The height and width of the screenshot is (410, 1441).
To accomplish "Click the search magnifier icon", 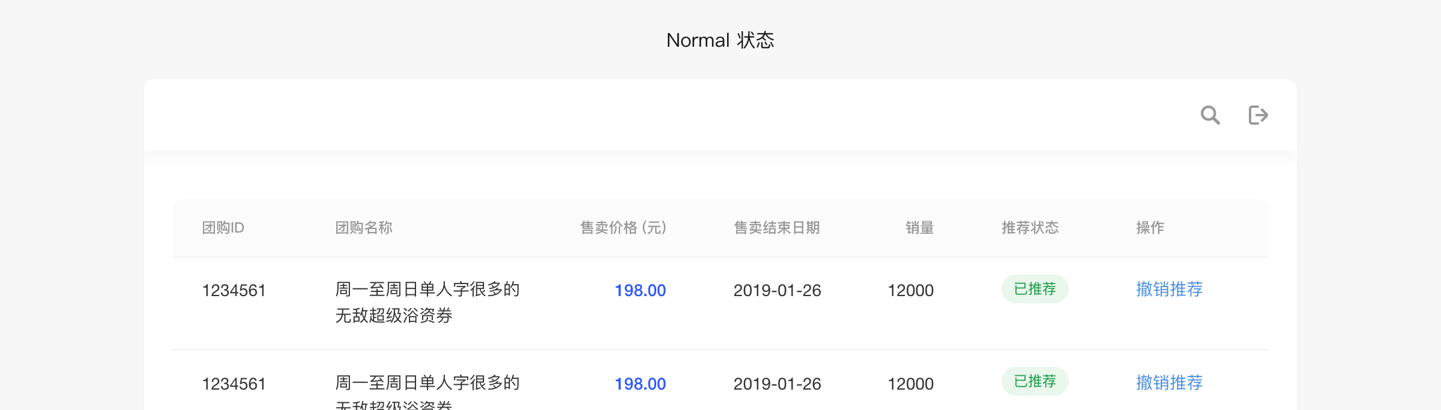I will (x=1210, y=114).
